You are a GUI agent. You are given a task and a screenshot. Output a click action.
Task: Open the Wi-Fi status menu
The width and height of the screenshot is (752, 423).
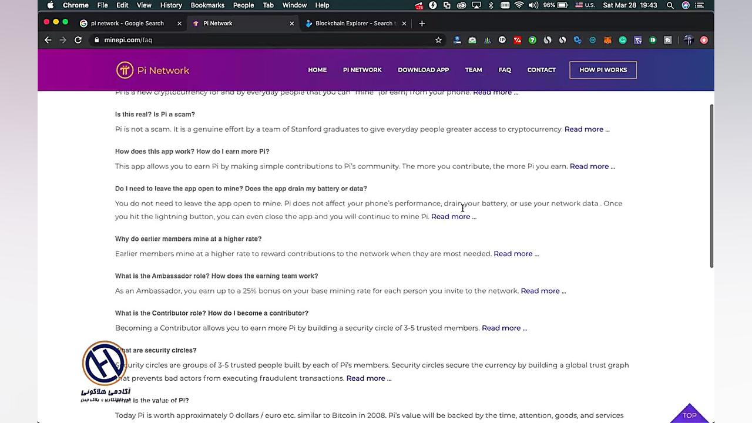coord(519,5)
